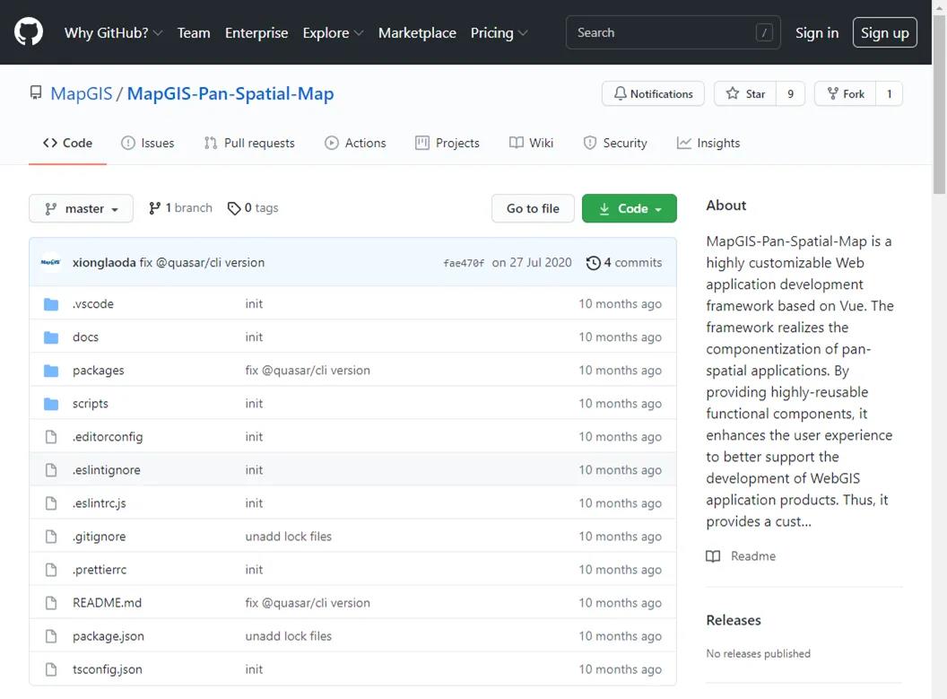Click the Notifications bell button
The width and height of the screenshot is (947, 699).
point(653,94)
